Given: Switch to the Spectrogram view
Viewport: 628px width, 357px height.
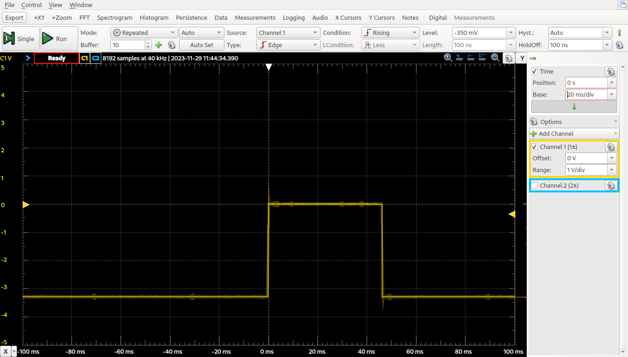Looking at the screenshot, I should click(x=115, y=17).
